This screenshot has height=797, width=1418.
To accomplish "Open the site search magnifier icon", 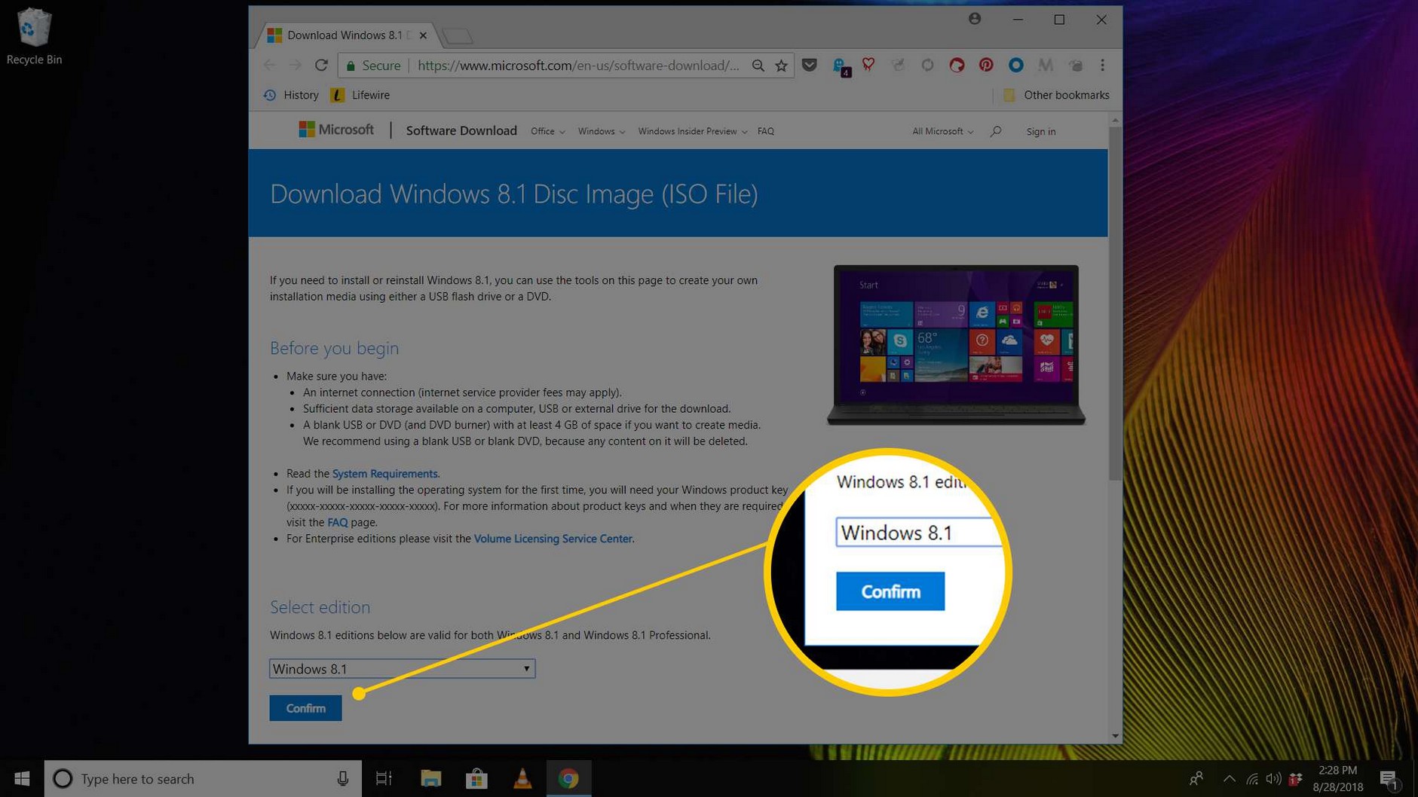I will [x=996, y=131].
